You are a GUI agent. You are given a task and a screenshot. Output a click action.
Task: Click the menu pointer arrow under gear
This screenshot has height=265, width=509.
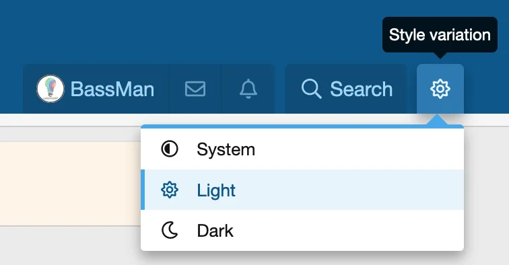pyautogui.click(x=437, y=119)
